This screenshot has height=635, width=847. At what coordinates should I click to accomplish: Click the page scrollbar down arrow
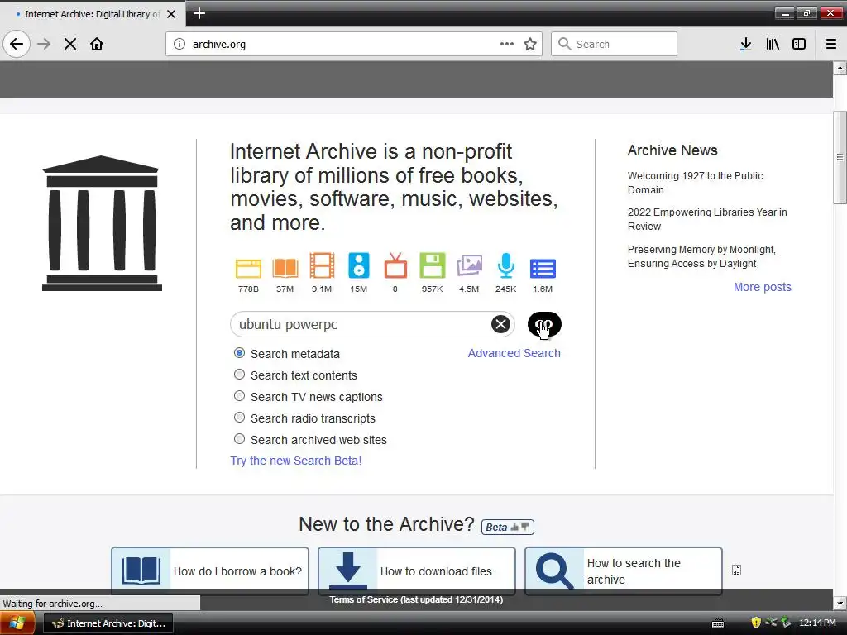840,603
